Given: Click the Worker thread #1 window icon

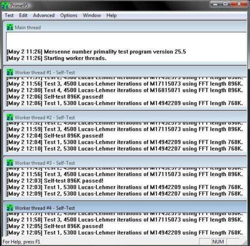Looking at the screenshot, I should [x=10, y=72].
